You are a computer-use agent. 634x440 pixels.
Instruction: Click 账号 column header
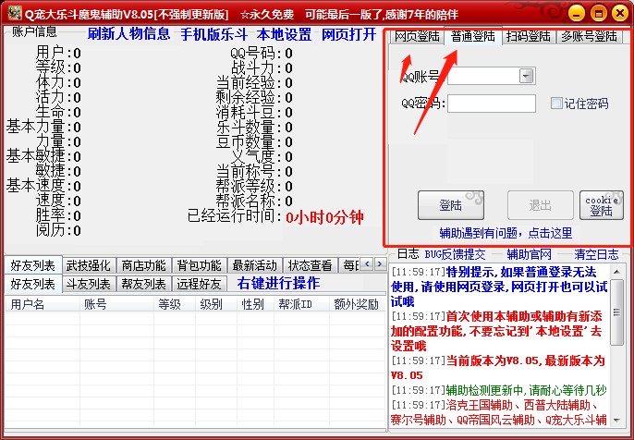click(116, 304)
